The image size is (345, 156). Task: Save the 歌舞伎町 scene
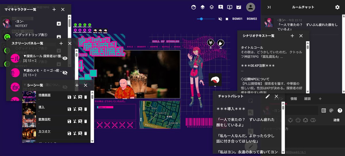coord(69,121)
